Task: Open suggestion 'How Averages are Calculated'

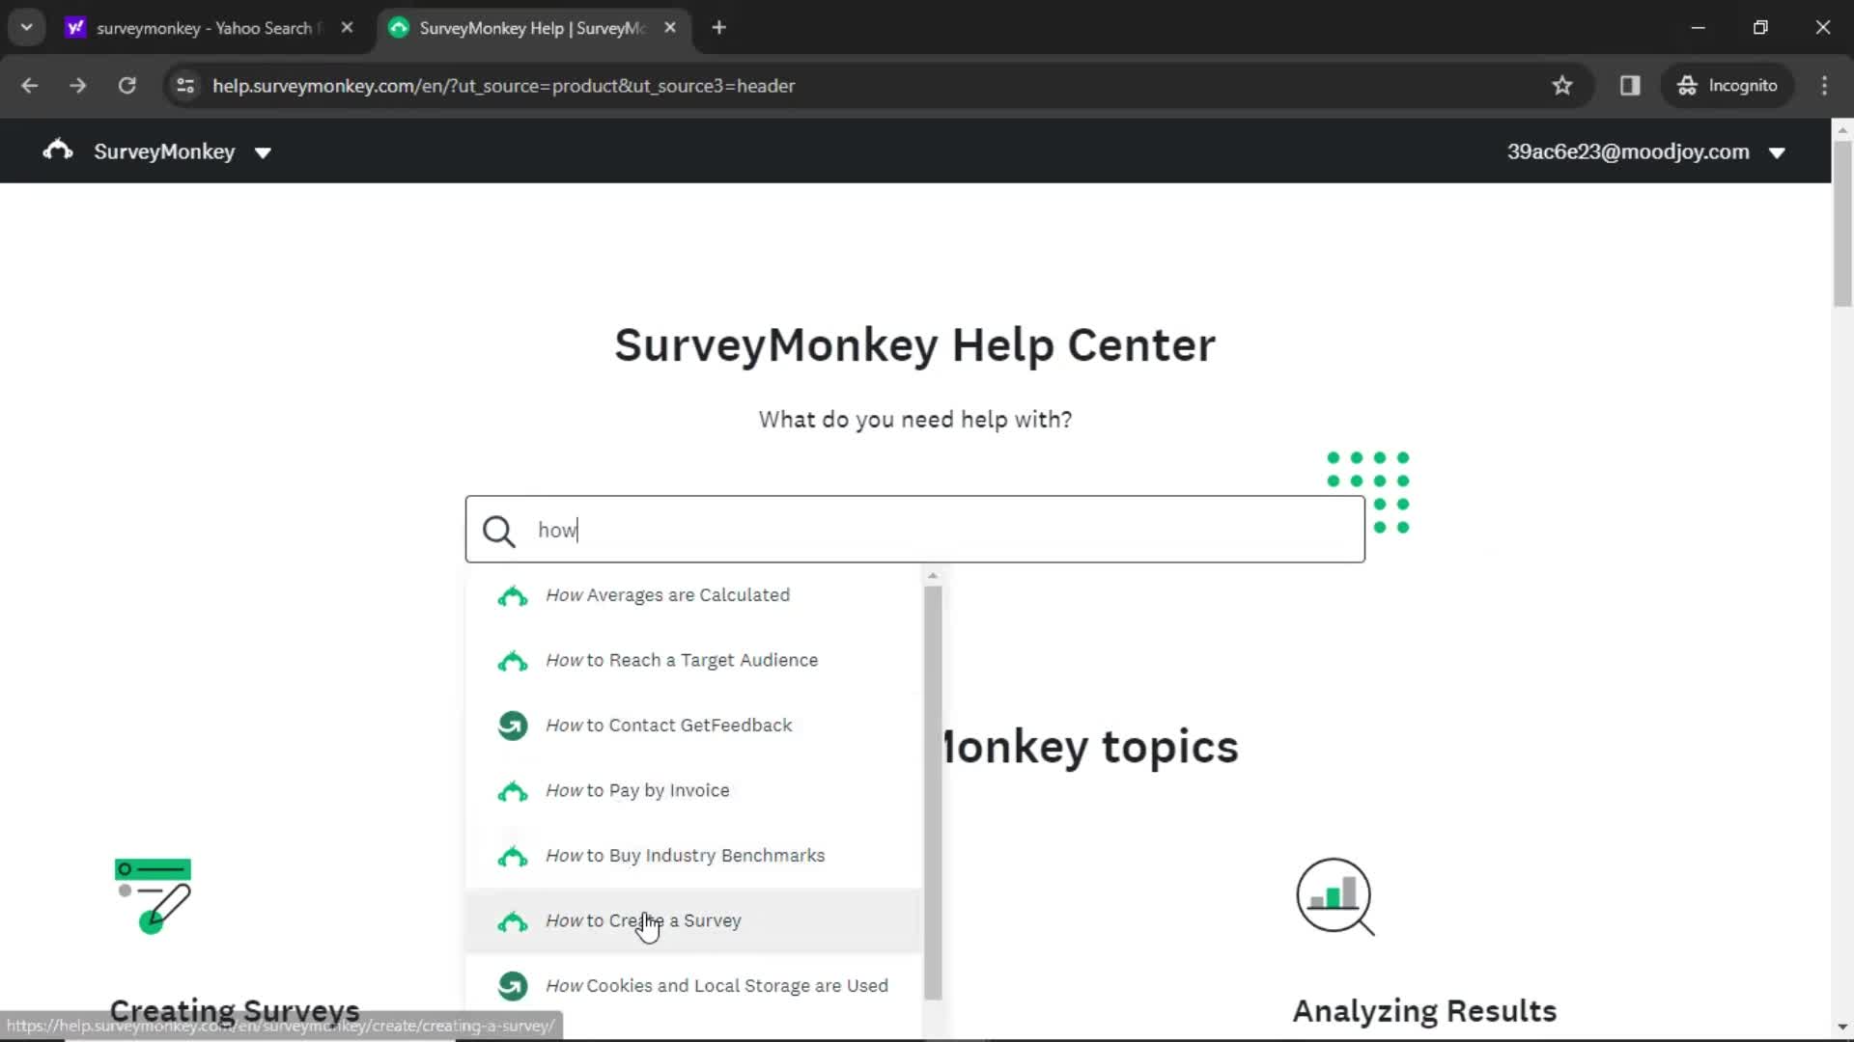Action: (x=693, y=595)
